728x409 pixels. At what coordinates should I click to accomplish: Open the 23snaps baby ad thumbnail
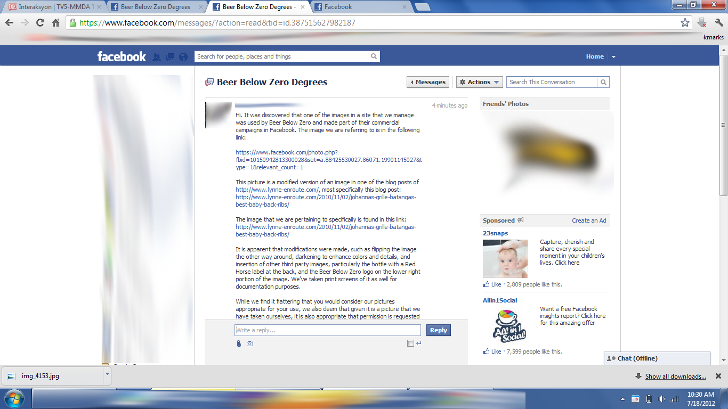505,259
